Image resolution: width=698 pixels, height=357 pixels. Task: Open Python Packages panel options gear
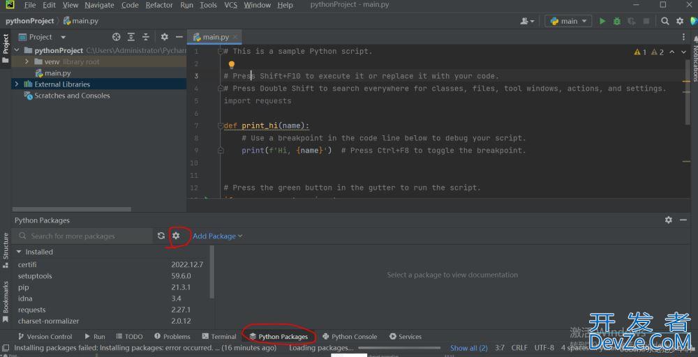coord(669,220)
